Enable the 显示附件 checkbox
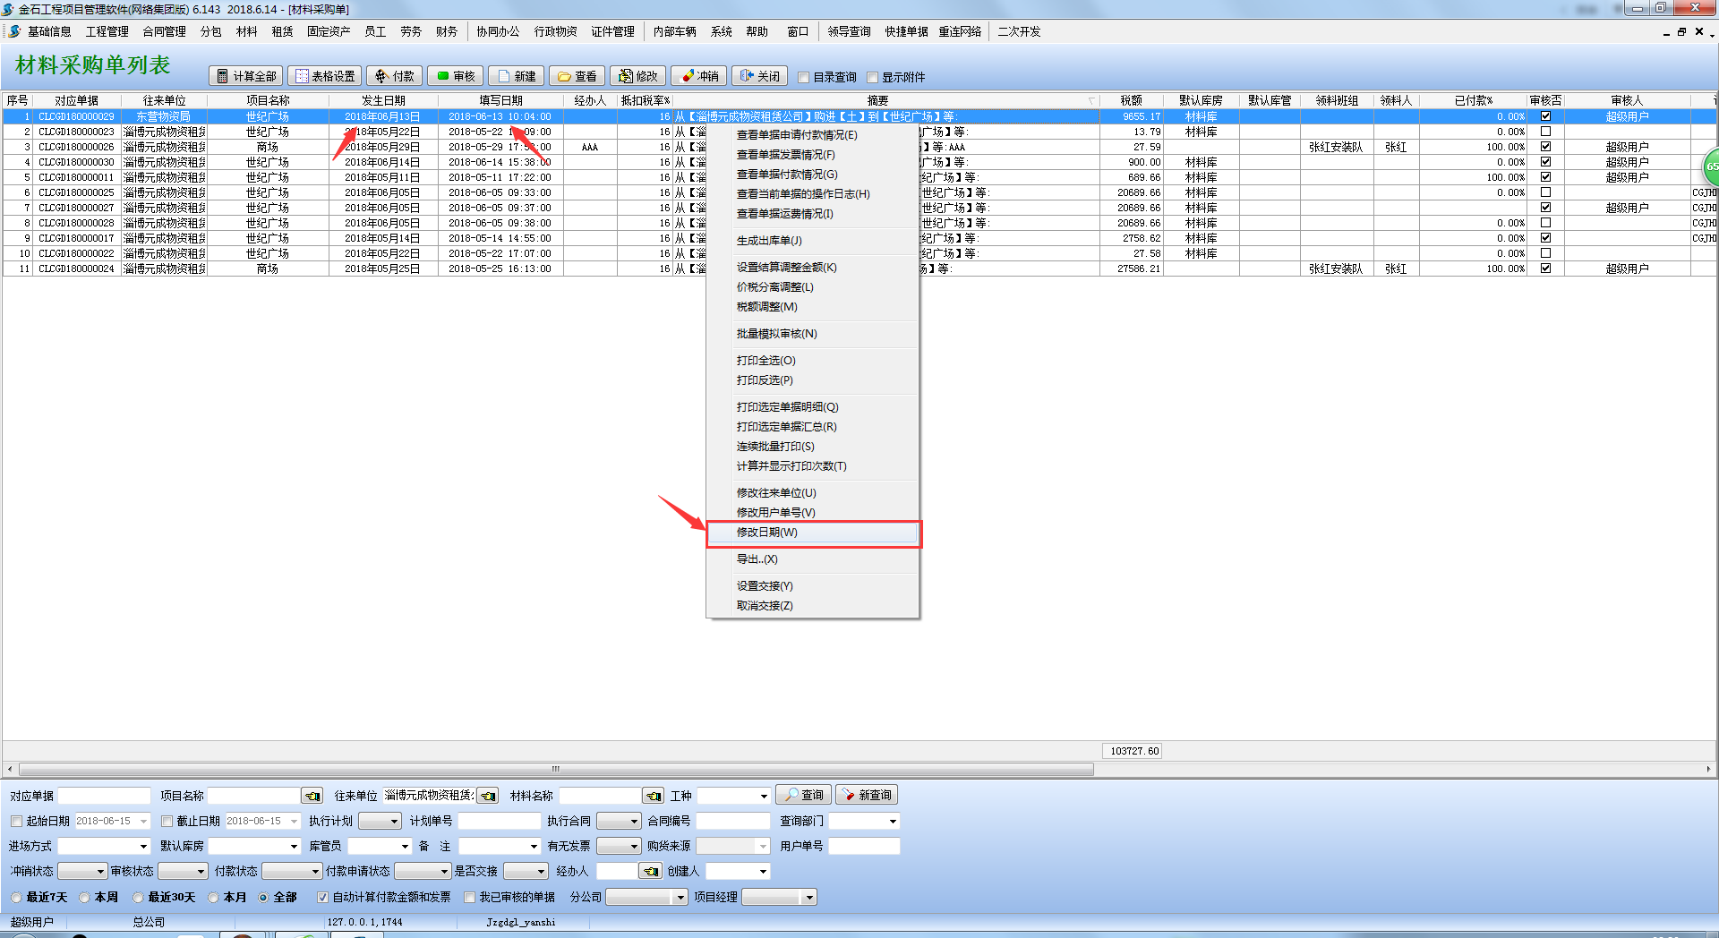This screenshot has width=1719, height=938. pos(873,77)
